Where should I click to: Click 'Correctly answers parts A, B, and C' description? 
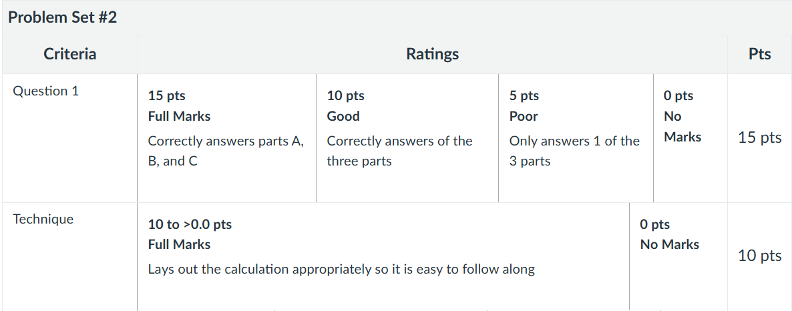click(x=226, y=151)
